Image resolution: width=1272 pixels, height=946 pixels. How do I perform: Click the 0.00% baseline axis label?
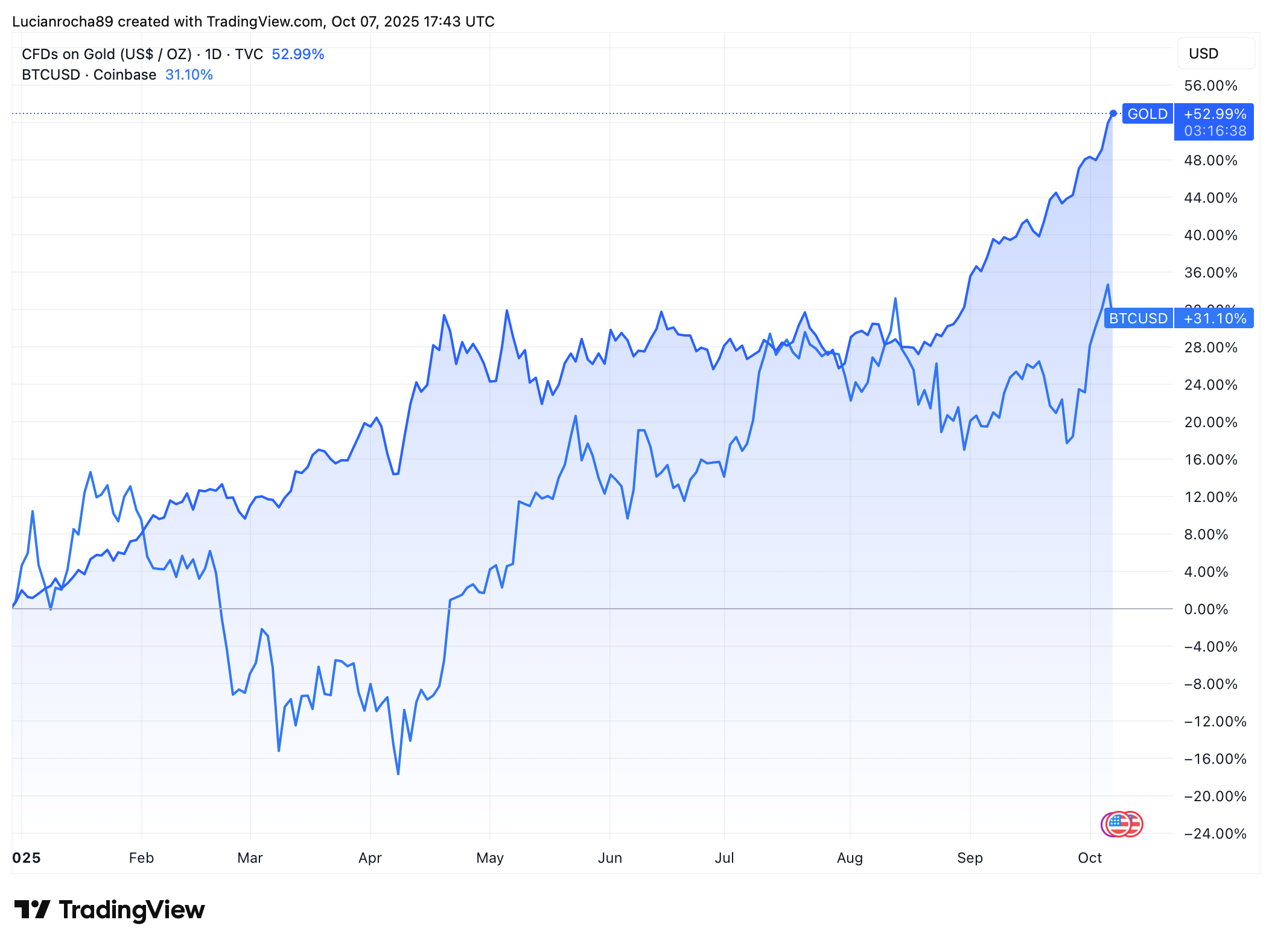[1206, 609]
